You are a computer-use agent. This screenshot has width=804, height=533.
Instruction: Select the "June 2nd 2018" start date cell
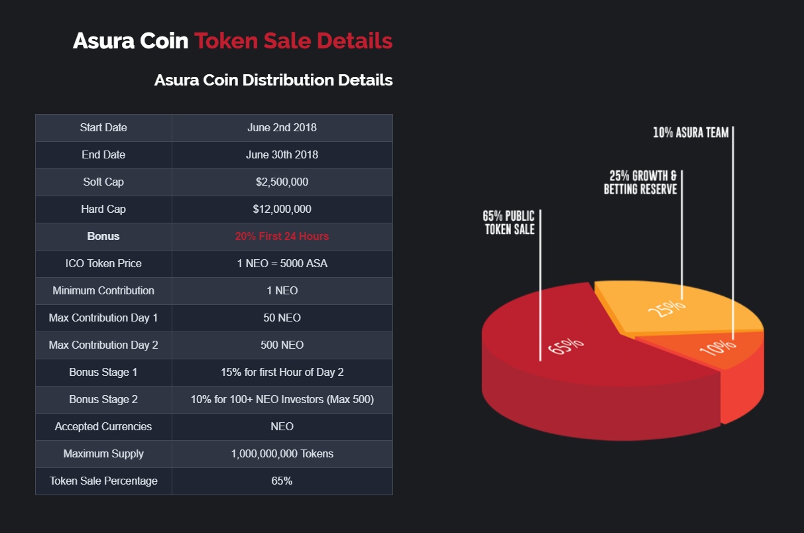(x=282, y=127)
